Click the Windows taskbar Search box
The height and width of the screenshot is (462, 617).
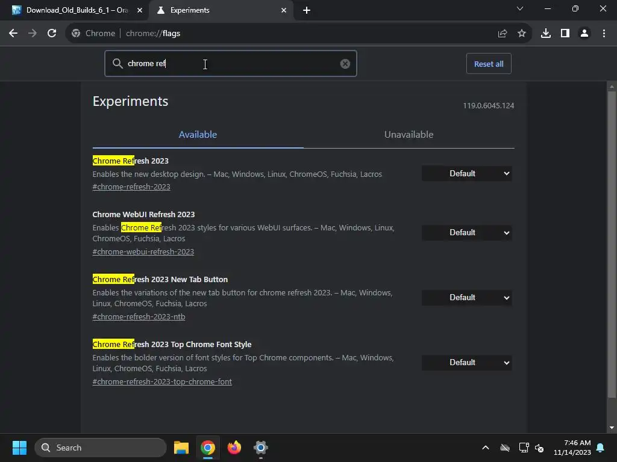click(101, 448)
